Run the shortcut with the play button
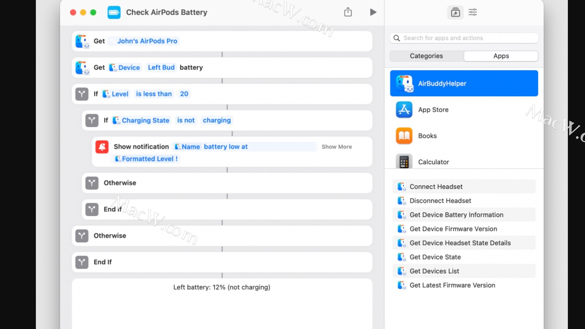 coord(373,12)
